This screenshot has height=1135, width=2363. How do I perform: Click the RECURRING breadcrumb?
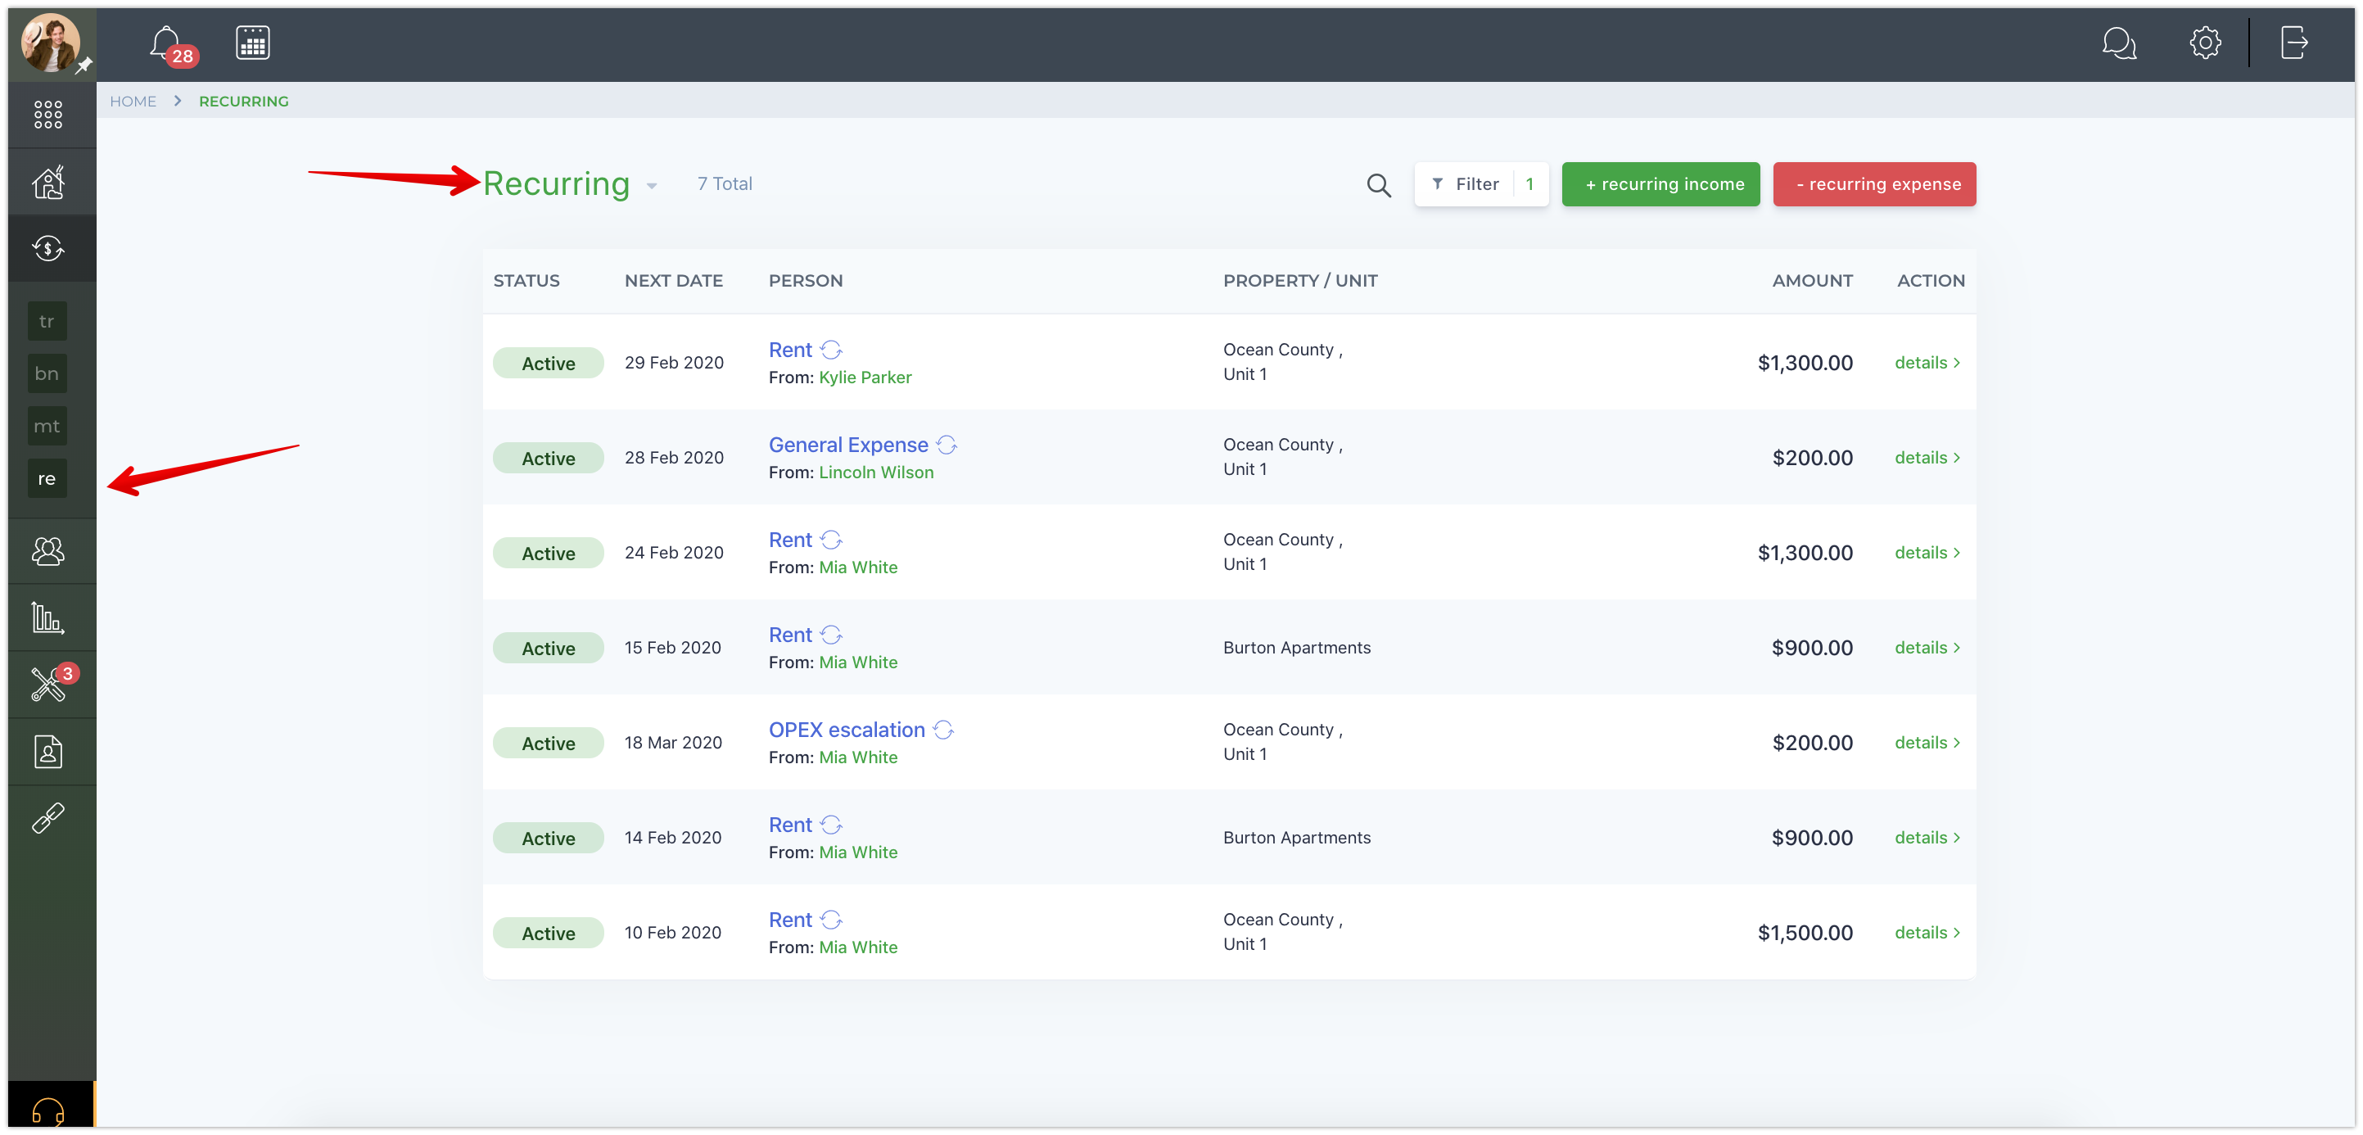(243, 101)
